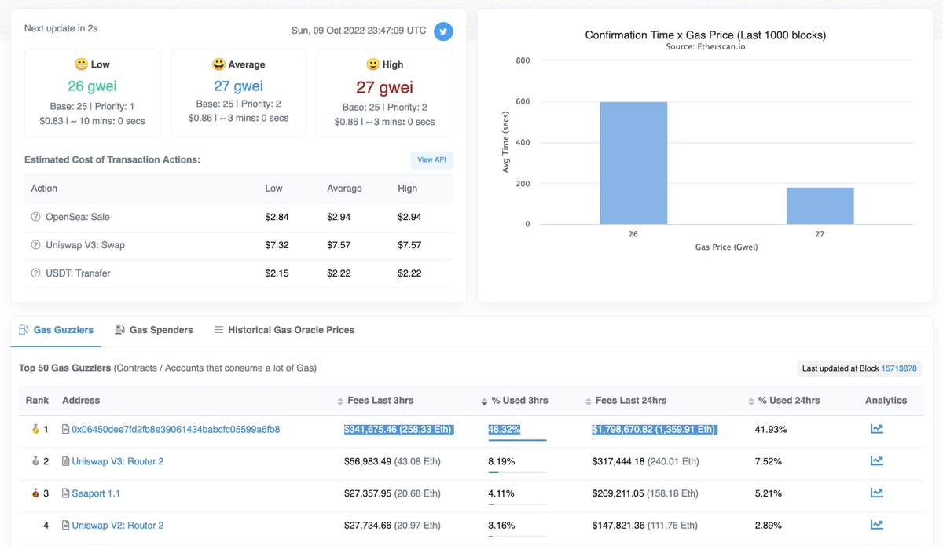Click the Gas Guzzlers tab pump icon
The width and height of the screenshot is (943, 546).
point(24,330)
